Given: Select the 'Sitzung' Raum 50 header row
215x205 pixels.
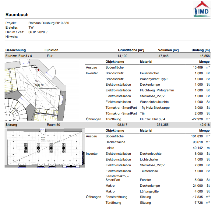Looking at the screenshot, I should (x=11, y=125).
